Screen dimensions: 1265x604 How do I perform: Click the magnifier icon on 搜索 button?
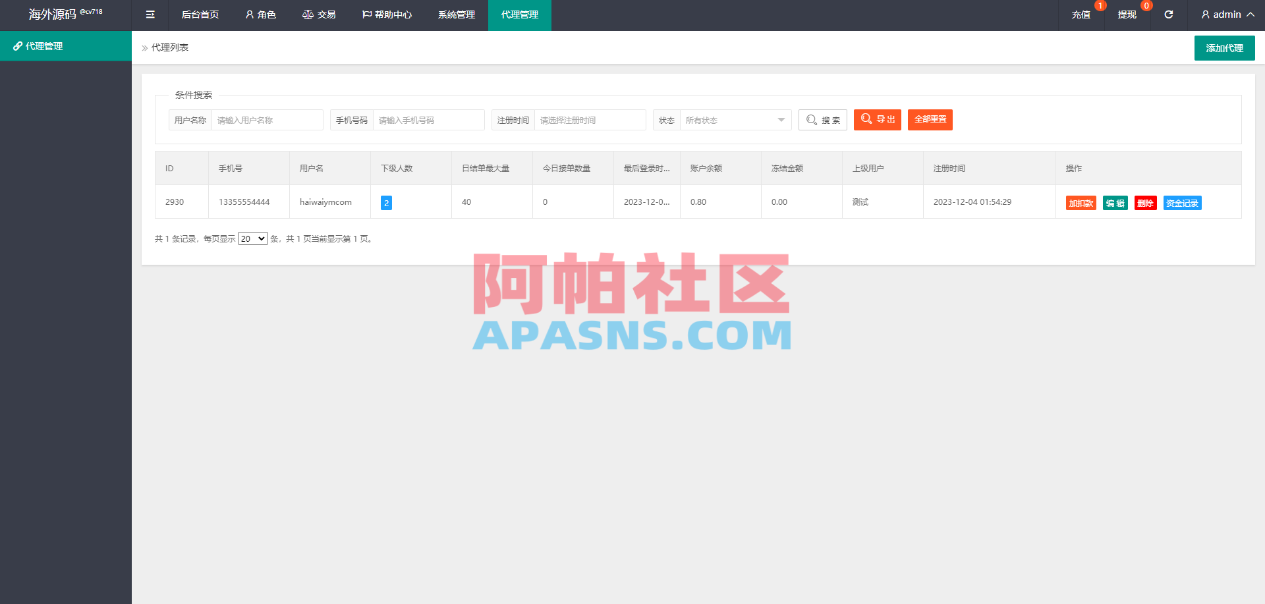point(812,120)
